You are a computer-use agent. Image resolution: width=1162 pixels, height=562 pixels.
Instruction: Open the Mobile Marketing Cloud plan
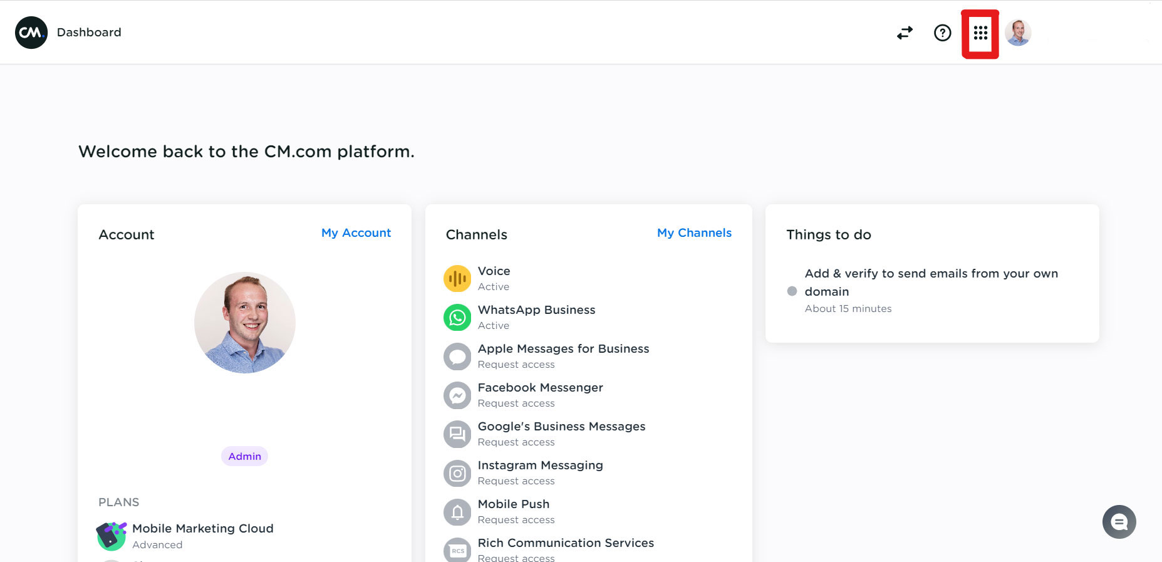point(202,528)
